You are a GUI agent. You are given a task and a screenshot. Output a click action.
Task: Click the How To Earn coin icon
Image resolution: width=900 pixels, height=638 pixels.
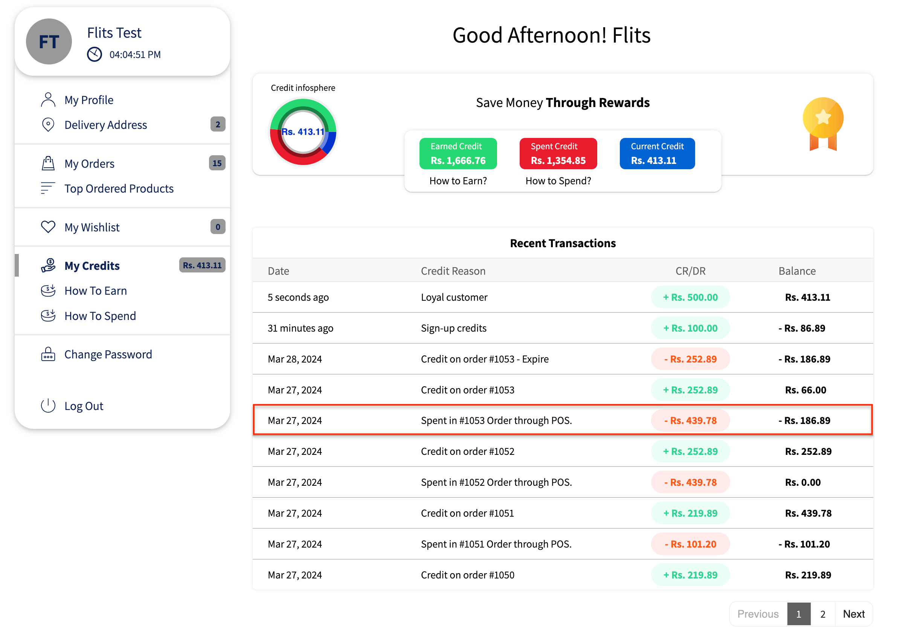[48, 291]
